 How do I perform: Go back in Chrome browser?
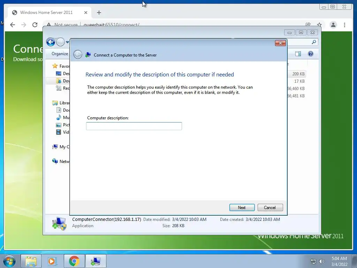[x=13, y=25]
